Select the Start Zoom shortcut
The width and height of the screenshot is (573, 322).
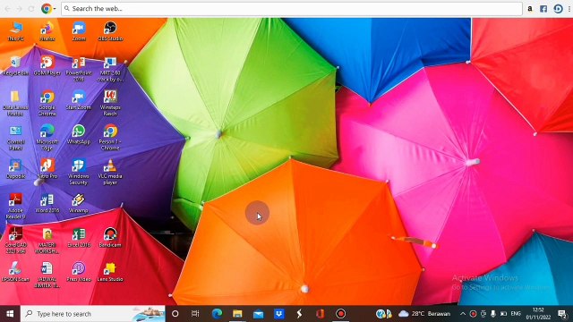tap(79, 100)
